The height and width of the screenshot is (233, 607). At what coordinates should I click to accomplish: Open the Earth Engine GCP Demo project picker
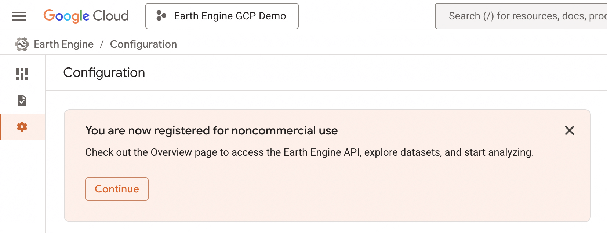[x=222, y=16]
